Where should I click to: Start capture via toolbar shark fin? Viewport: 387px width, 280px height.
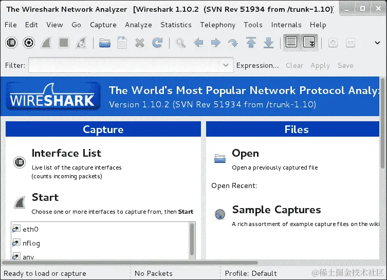pyautogui.click(x=46, y=43)
